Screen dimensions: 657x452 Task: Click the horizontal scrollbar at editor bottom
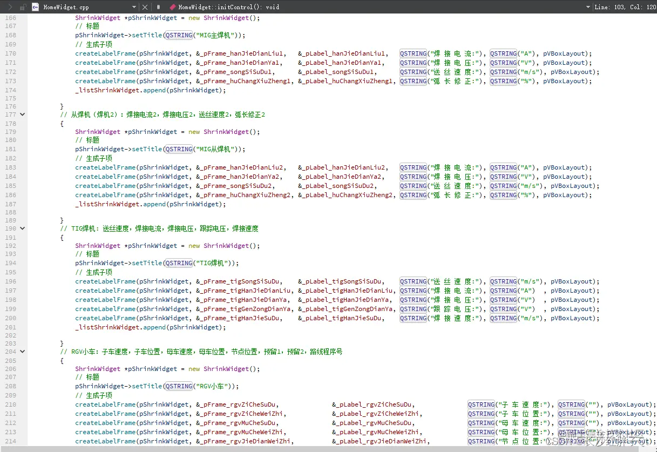328,449
